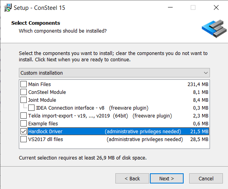Click the dropdown chevron arrow
Viewport: 228px width, 189px height.
[x=206, y=73]
